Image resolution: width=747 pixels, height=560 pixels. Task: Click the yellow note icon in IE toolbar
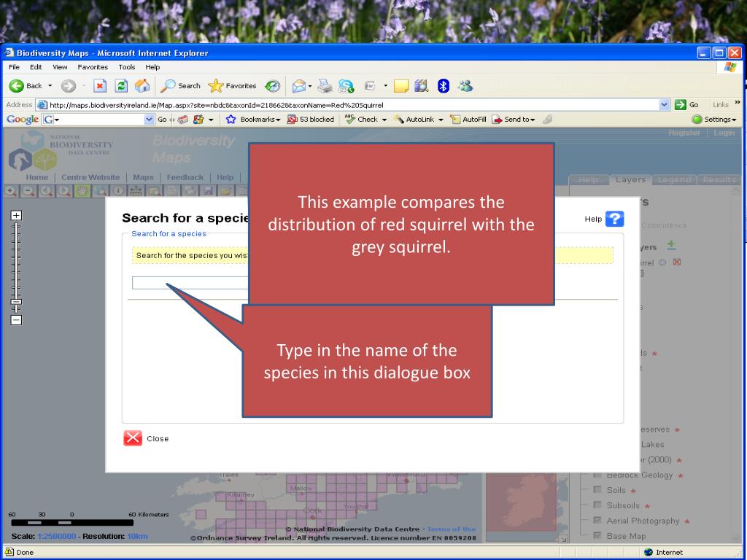401,86
